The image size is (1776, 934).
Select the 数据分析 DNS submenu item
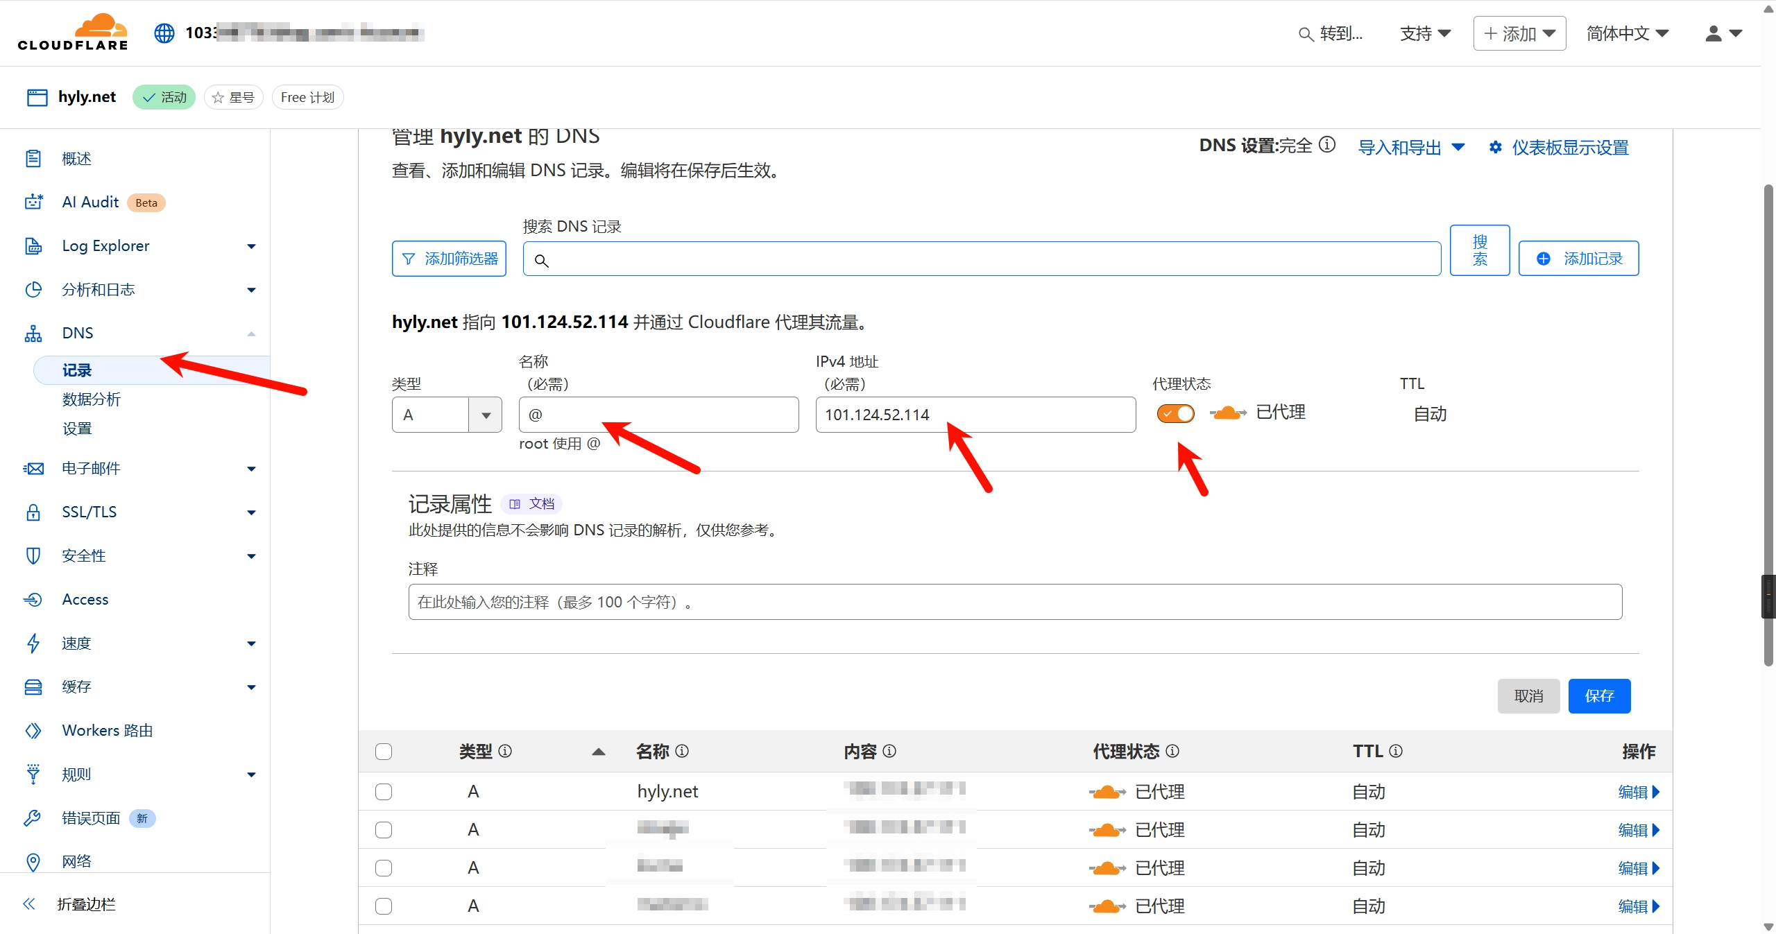click(92, 399)
